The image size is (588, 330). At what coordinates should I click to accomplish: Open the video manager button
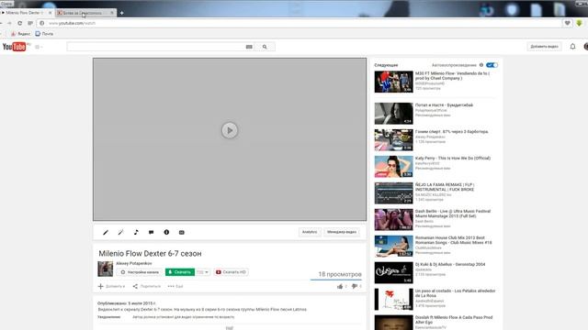[341, 232]
